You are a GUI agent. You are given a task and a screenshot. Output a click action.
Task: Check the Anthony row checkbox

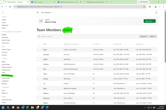click(39, 64)
